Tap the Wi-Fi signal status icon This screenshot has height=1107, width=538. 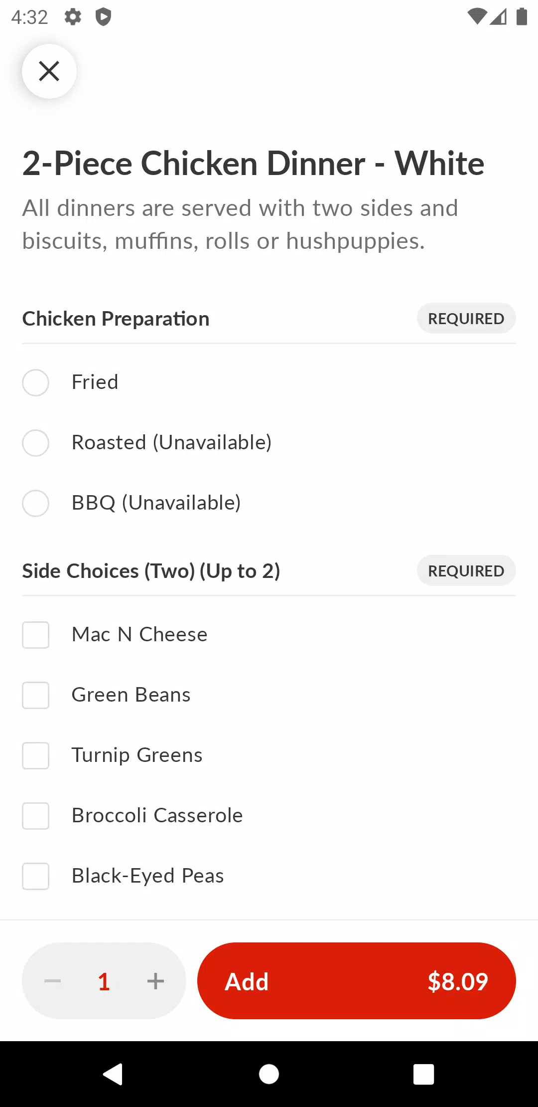pos(477,16)
